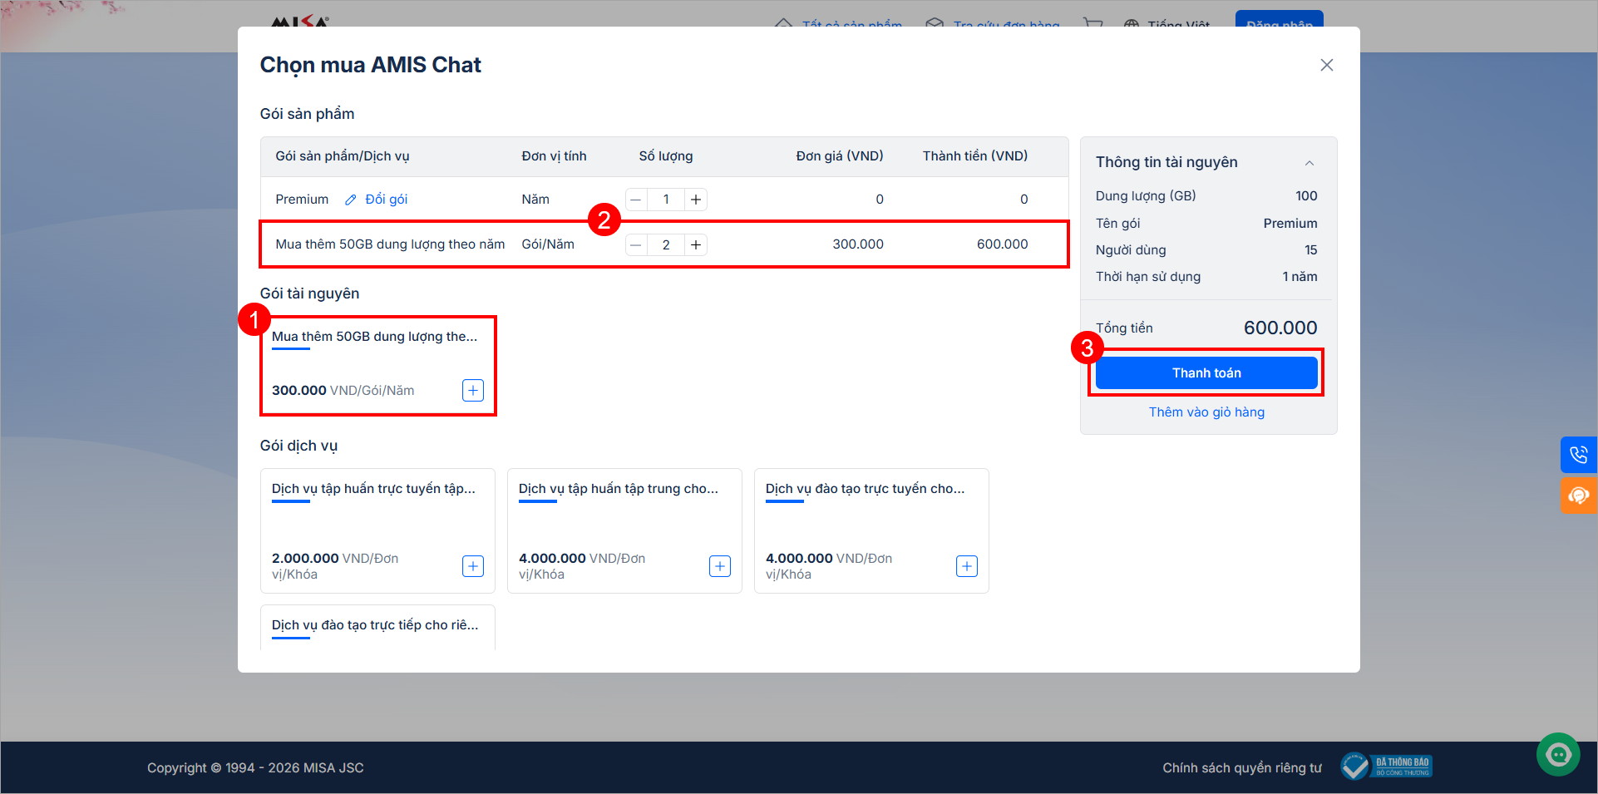The height and width of the screenshot is (794, 1598).
Task: Increase Premium package quantity
Action: coord(696,200)
